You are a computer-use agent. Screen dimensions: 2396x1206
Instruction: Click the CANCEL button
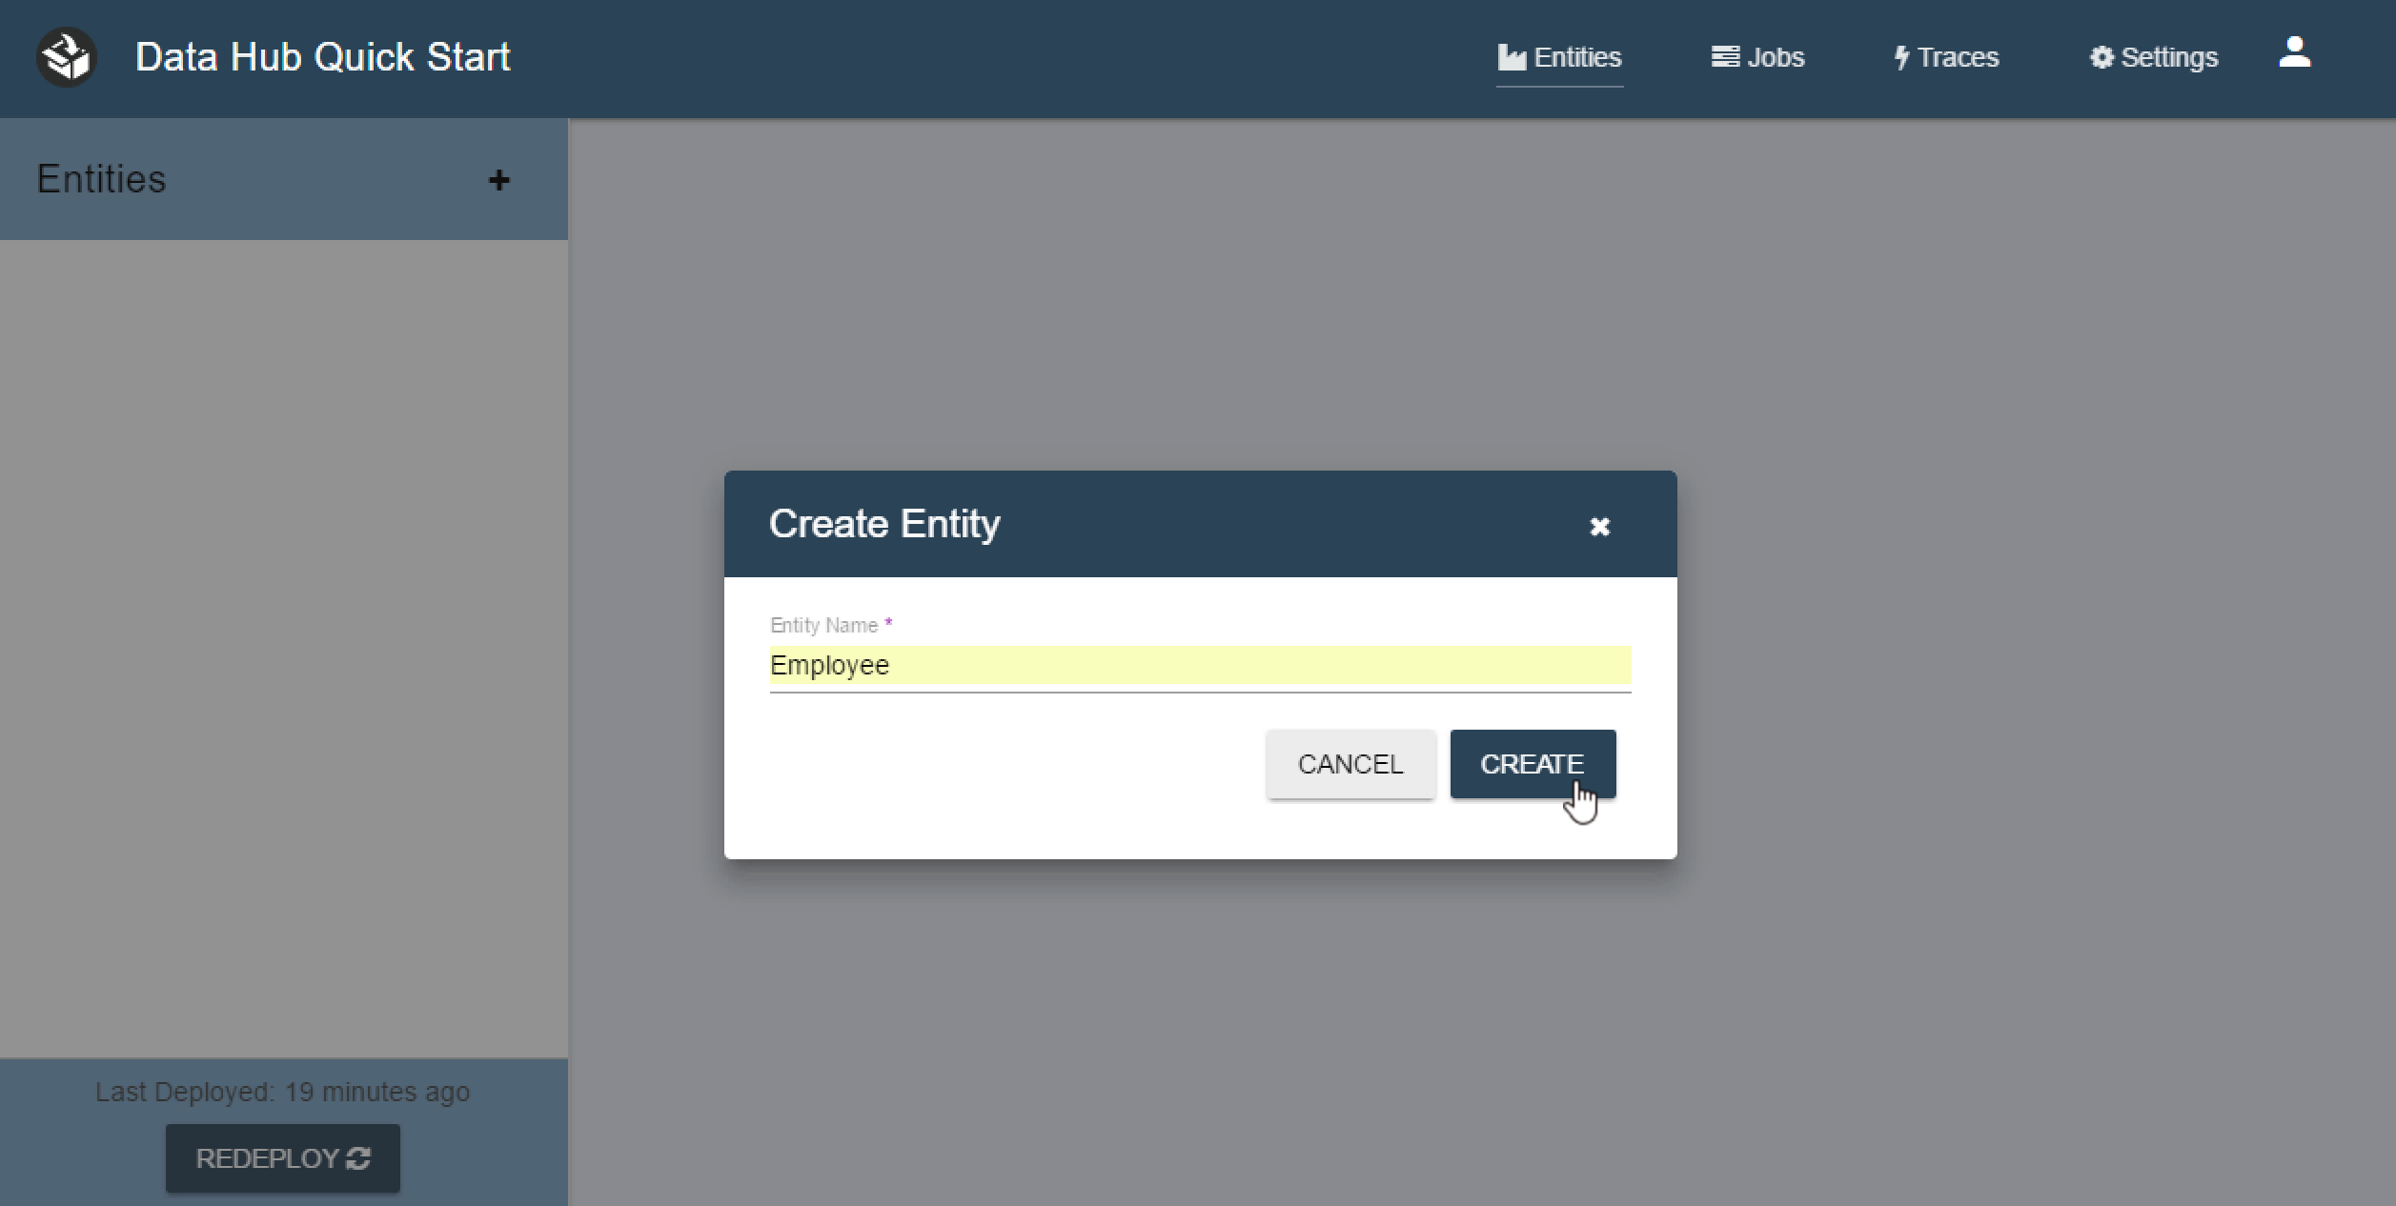[x=1348, y=765]
